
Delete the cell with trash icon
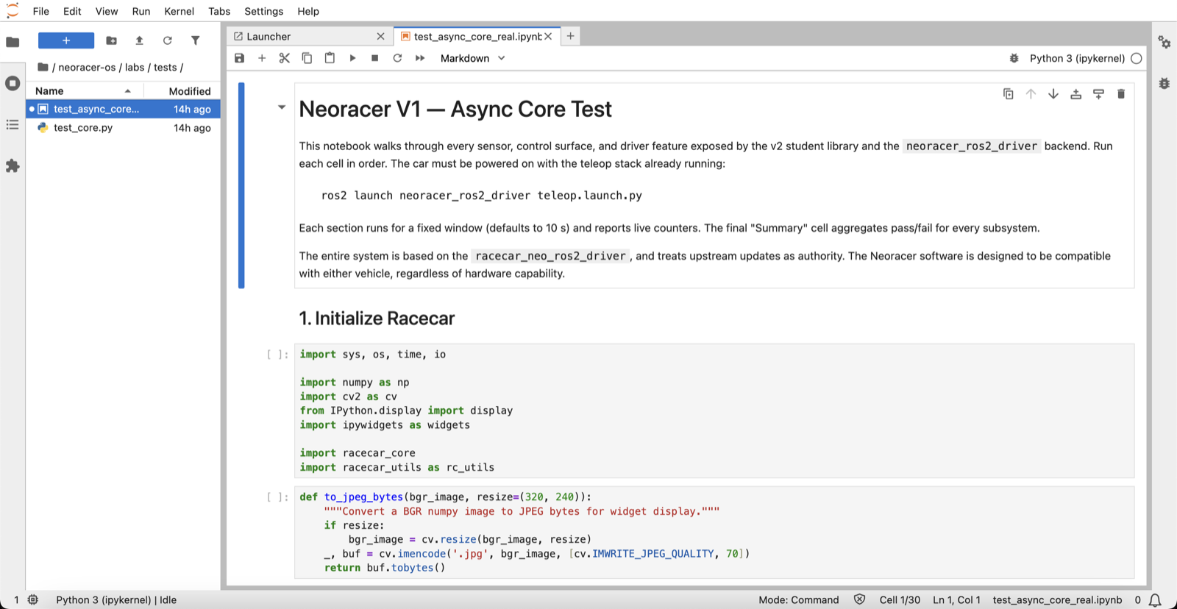pyautogui.click(x=1121, y=94)
